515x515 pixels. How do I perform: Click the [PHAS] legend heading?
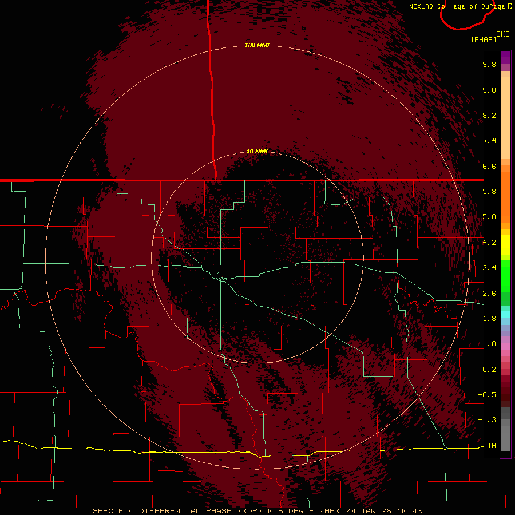pyautogui.click(x=484, y=39)
